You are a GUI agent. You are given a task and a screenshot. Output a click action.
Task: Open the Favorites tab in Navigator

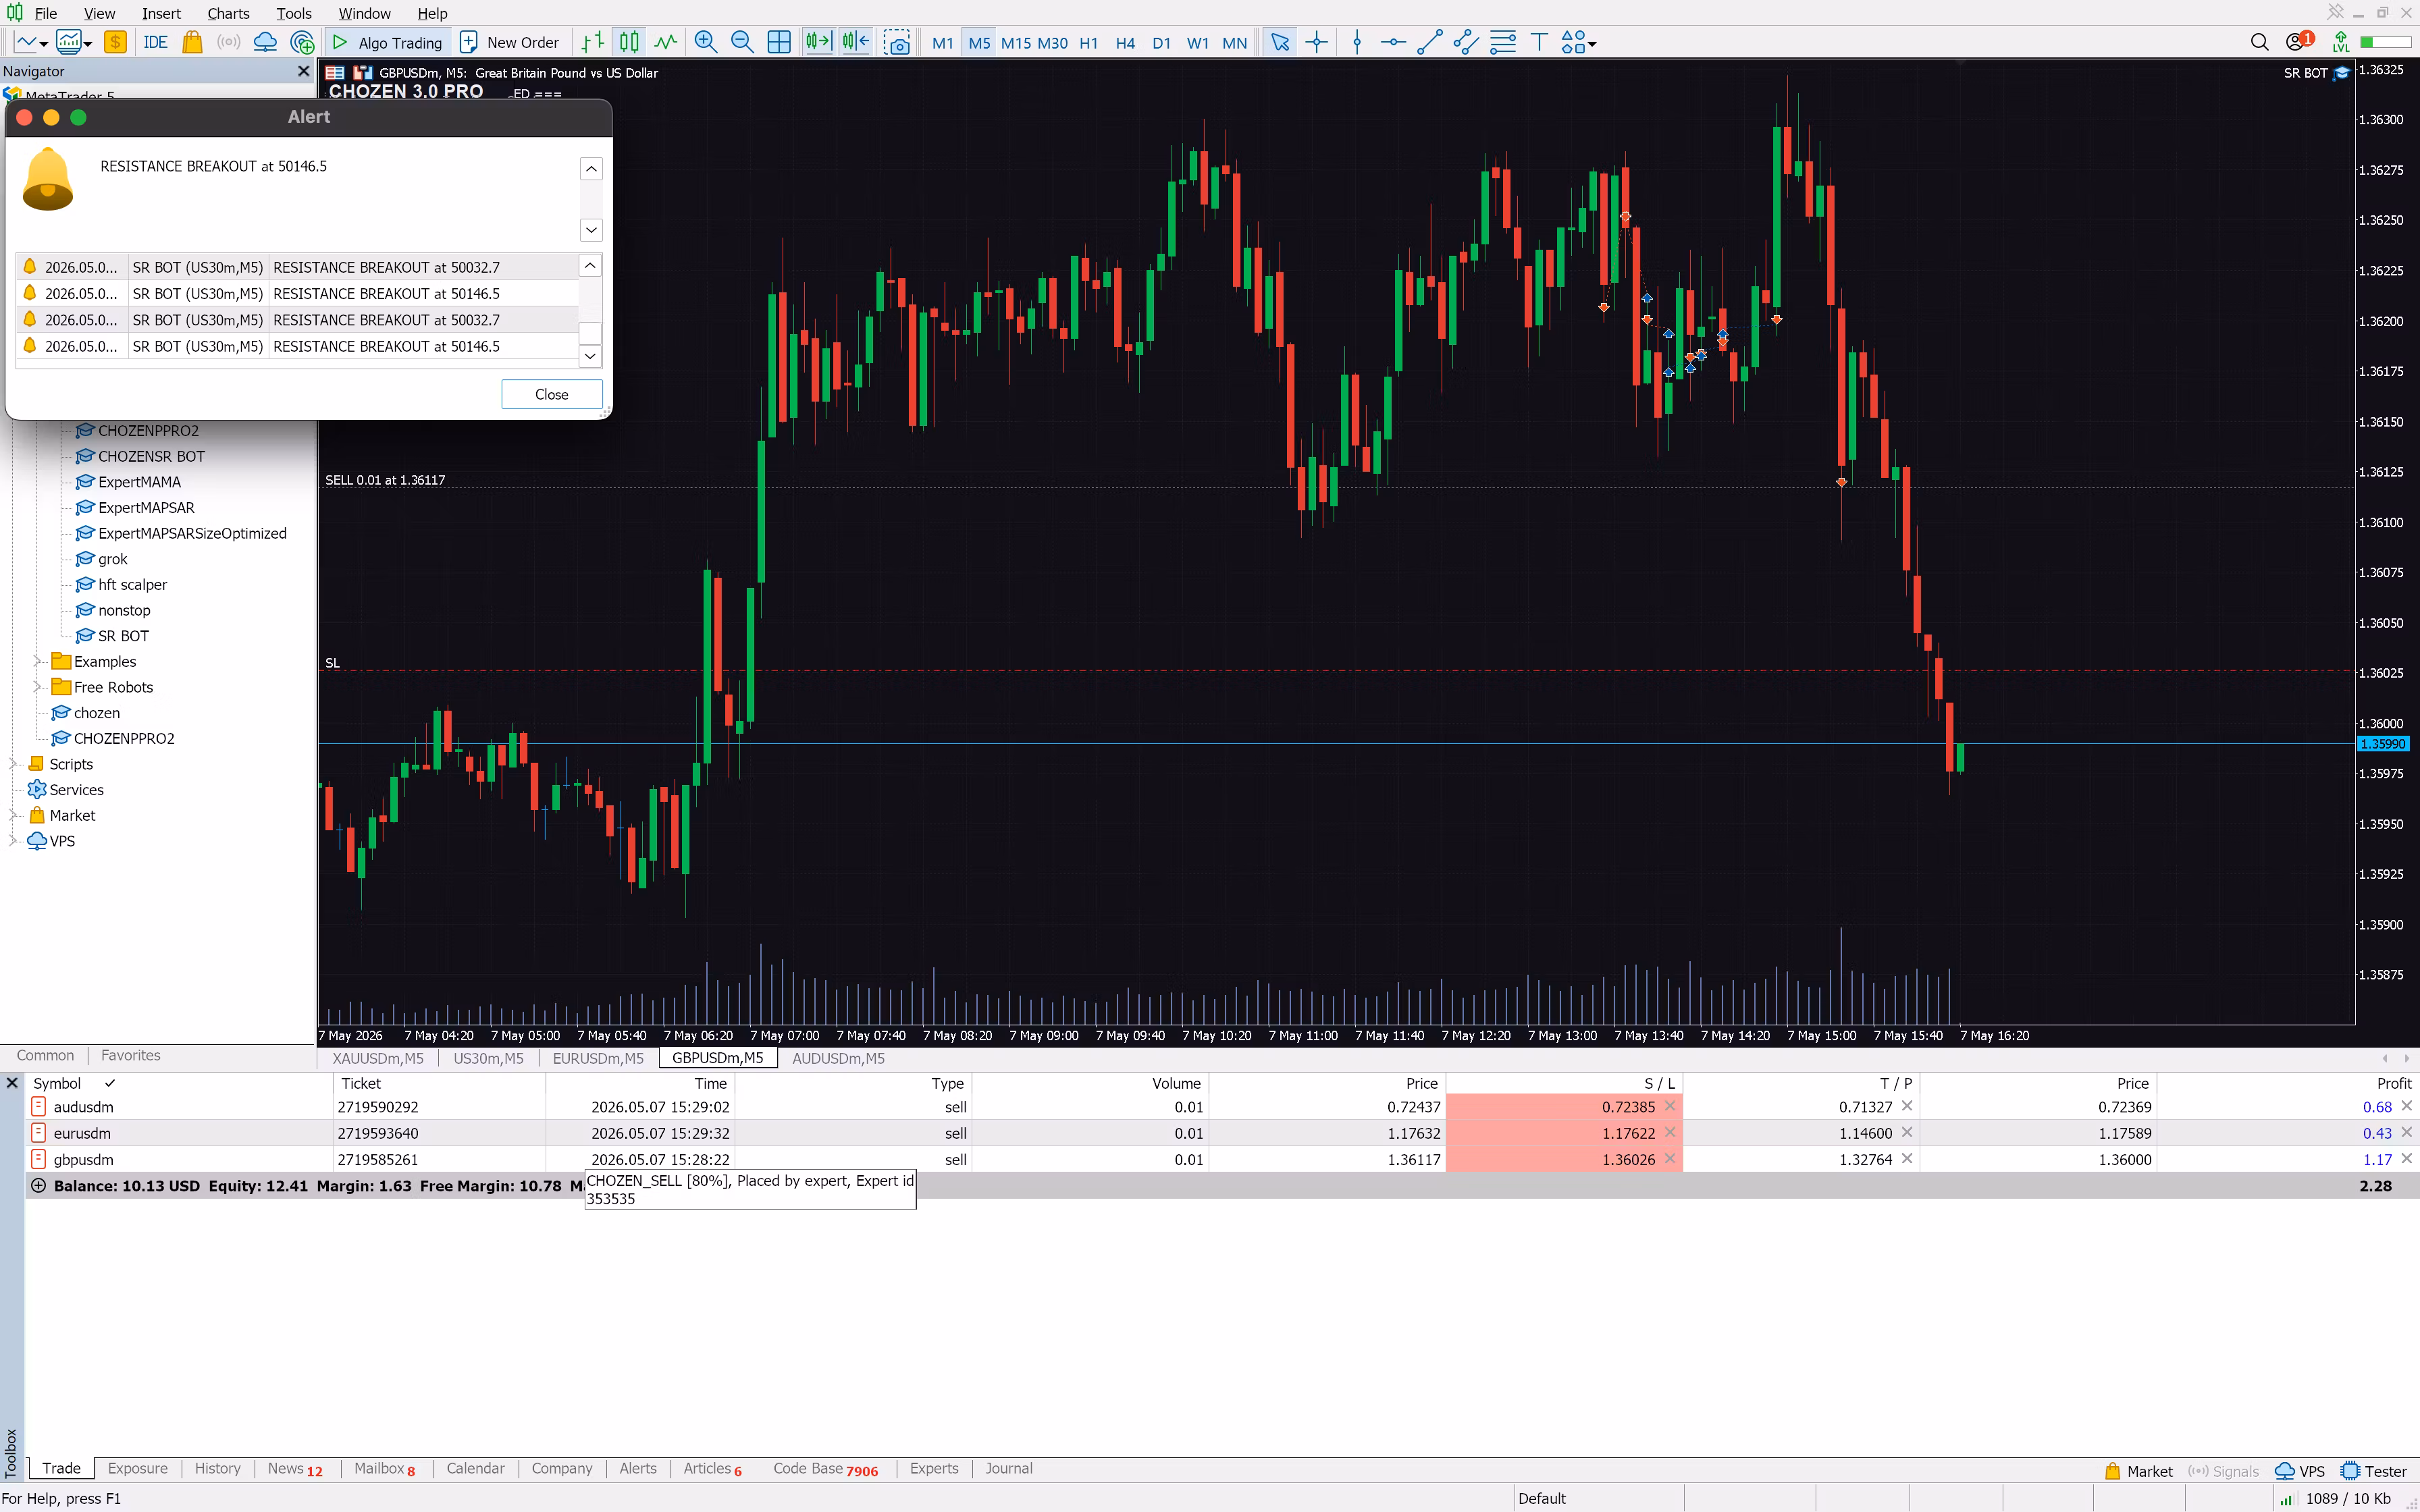tap(131, 1055)
